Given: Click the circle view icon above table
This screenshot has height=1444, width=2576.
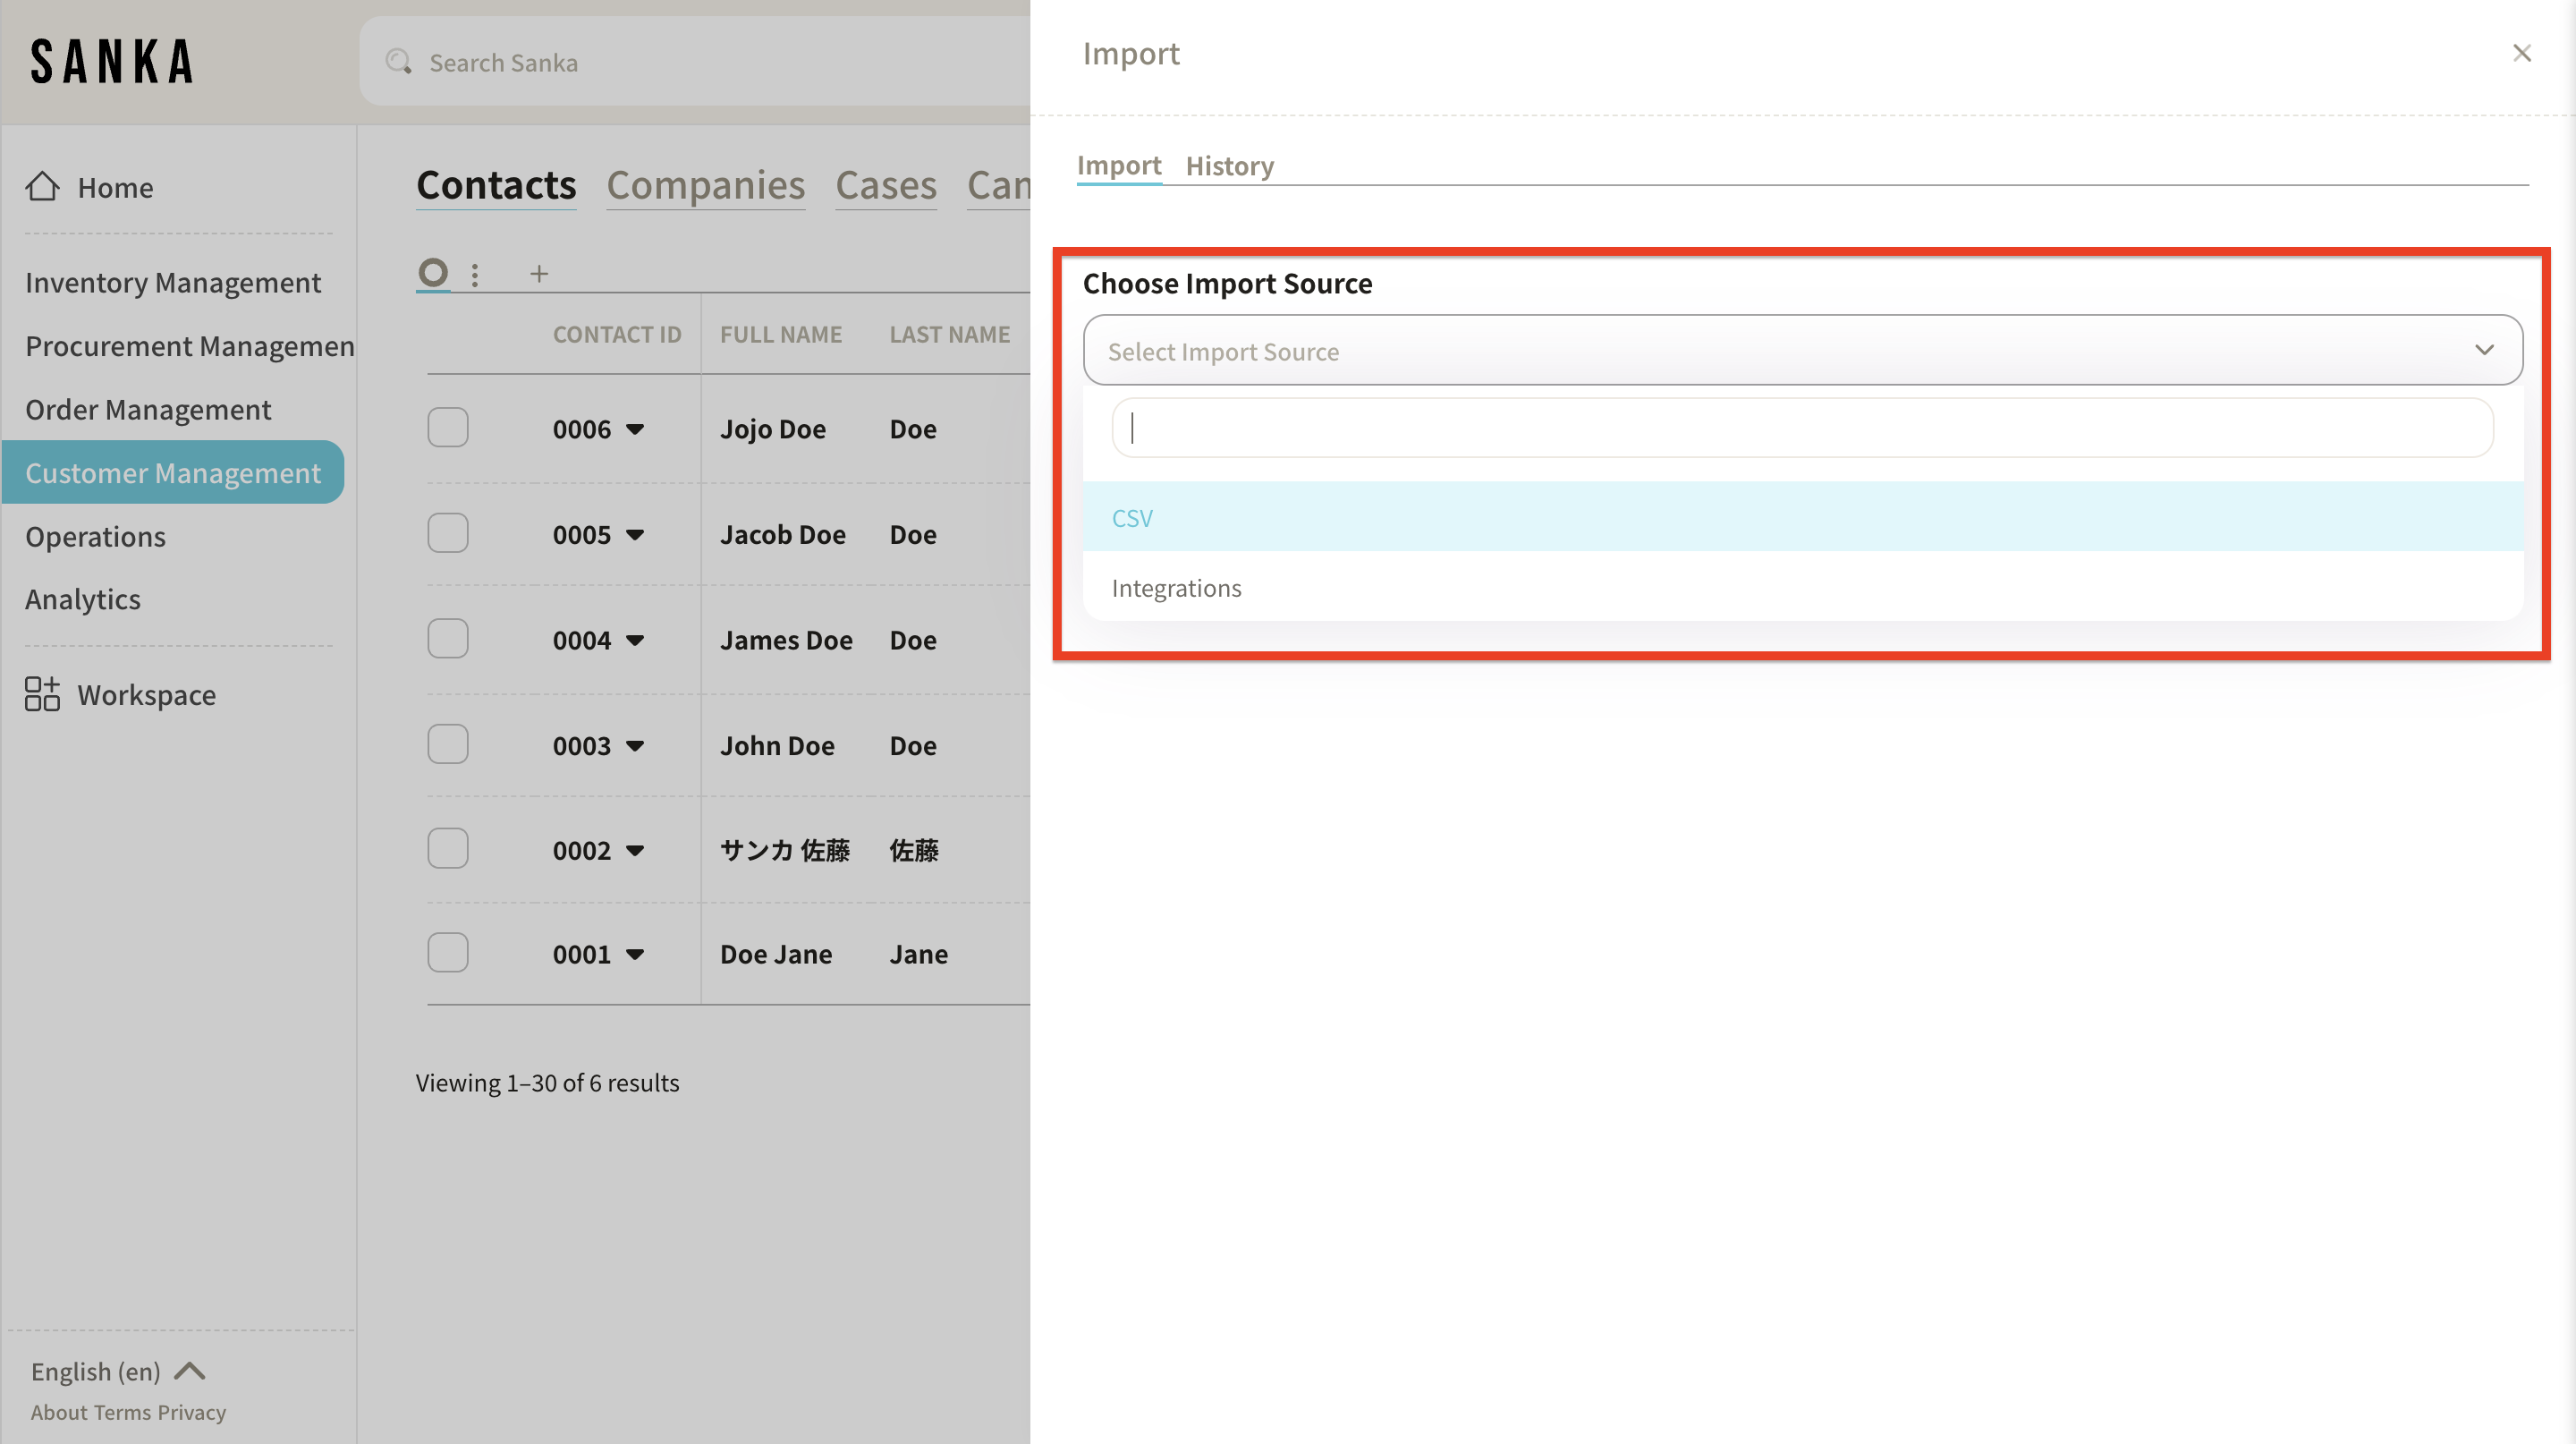Looking at the screenshot, I should click(433, 272).
